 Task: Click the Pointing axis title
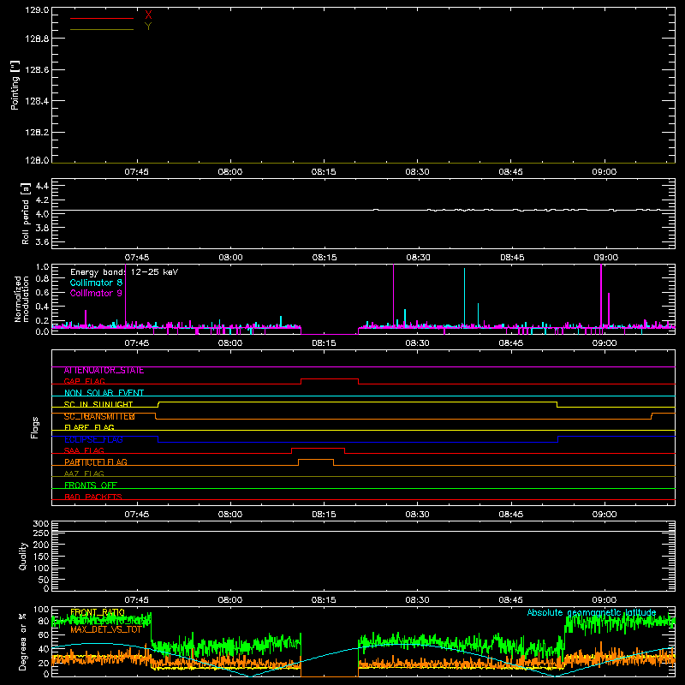coord(15,85)
